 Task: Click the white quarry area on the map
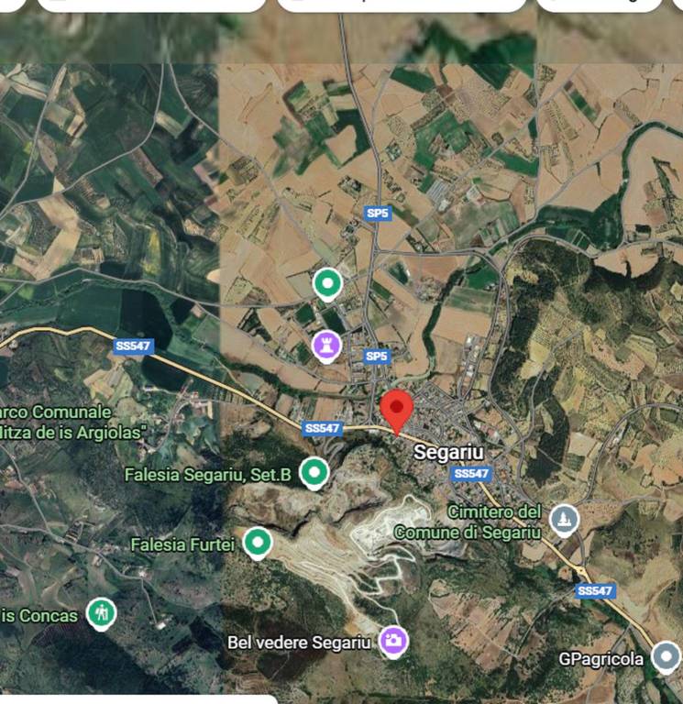tap(391, 523)
